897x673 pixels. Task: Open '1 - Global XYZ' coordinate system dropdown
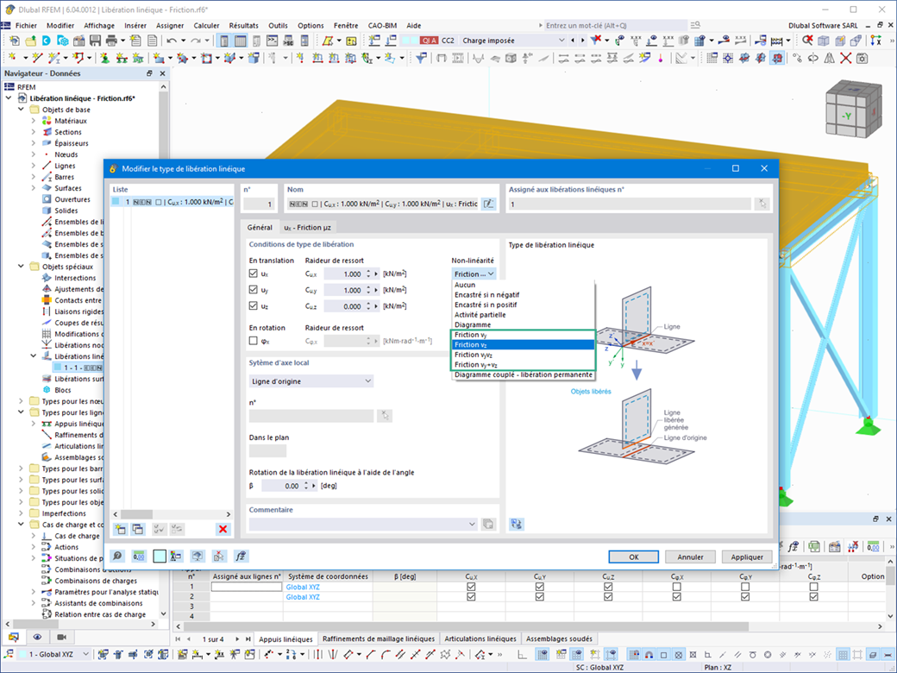click(x=55, y=653)
